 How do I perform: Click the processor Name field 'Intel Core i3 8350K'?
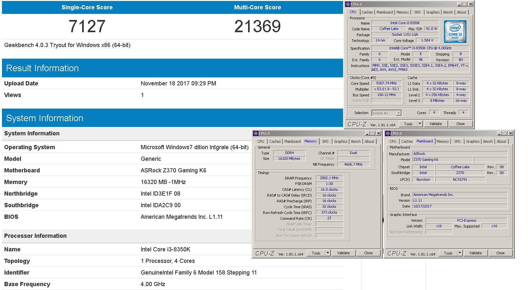click(x=405, y=23)
